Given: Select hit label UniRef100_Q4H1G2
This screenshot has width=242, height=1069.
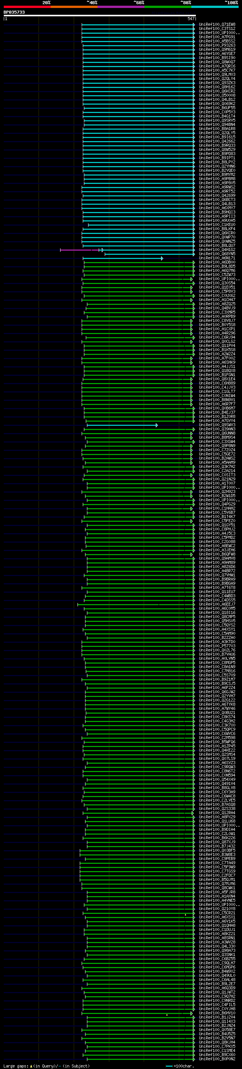Looking at the screenshot, I should click(x=217, y=250).
